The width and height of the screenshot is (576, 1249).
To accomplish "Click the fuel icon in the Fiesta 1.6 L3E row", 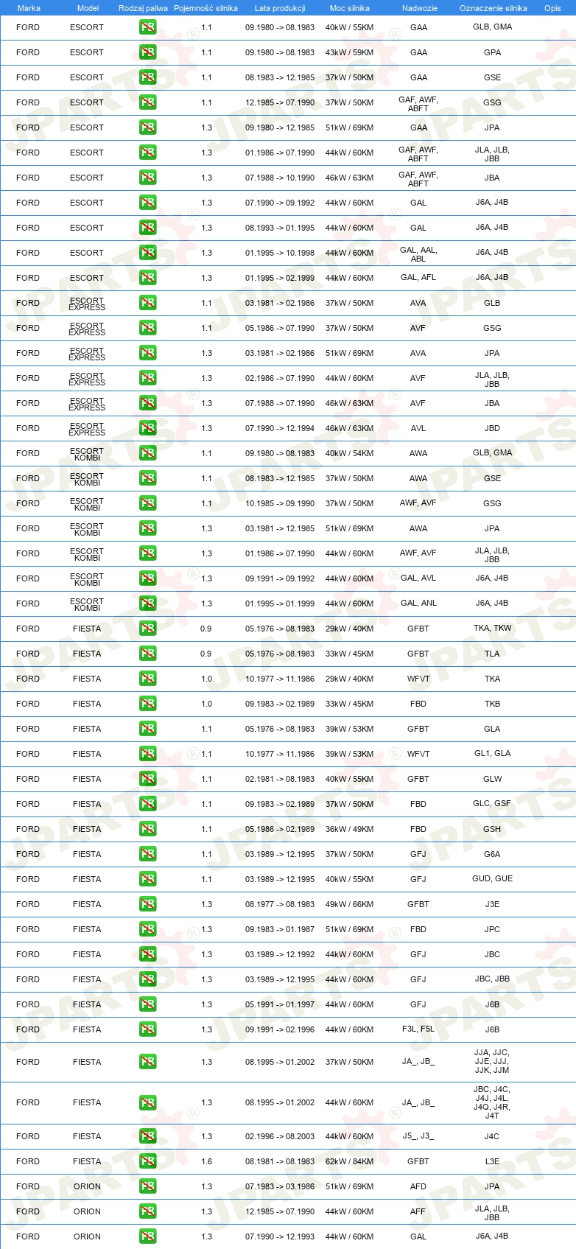I will click(x=147, y=1161).
